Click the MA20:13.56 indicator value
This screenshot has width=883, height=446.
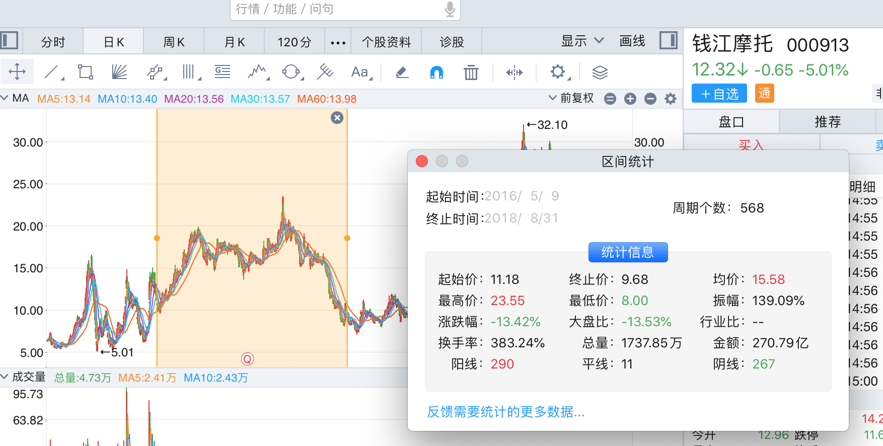coord(194,99)
